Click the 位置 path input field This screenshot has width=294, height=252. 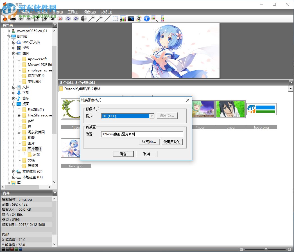[x=142, y=134]
